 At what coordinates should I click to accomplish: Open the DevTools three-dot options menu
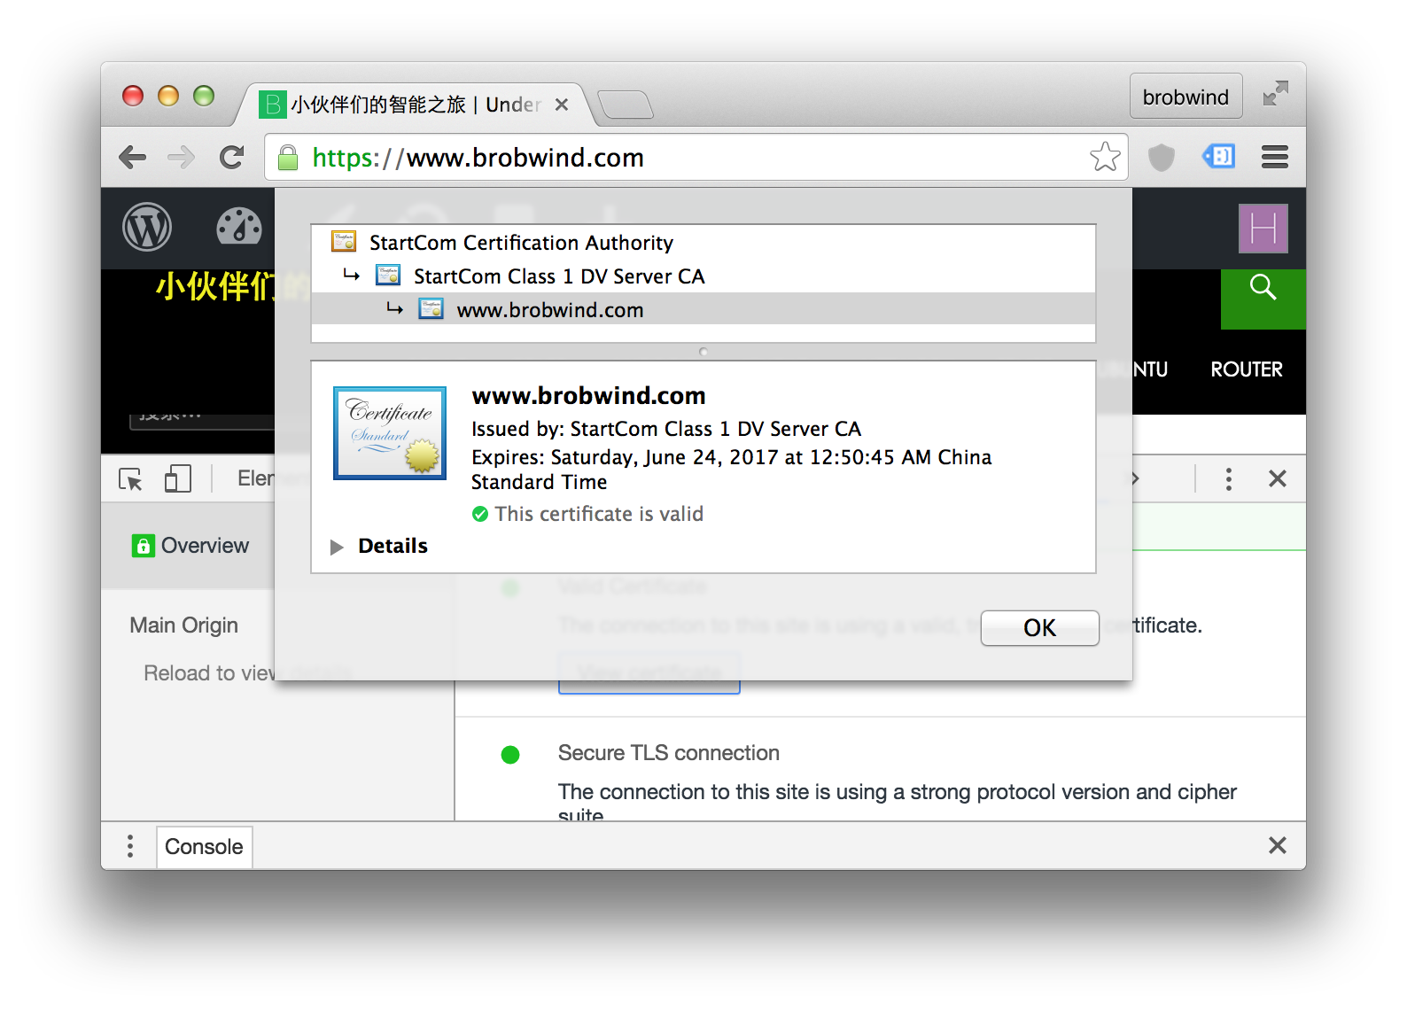[1229, 479]
